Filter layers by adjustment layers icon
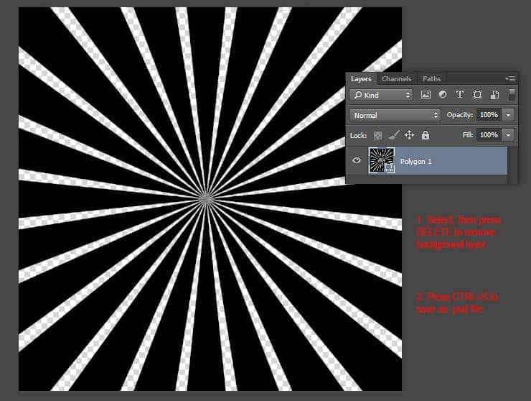Screen dimensions: 531x401 coord(443,95)
